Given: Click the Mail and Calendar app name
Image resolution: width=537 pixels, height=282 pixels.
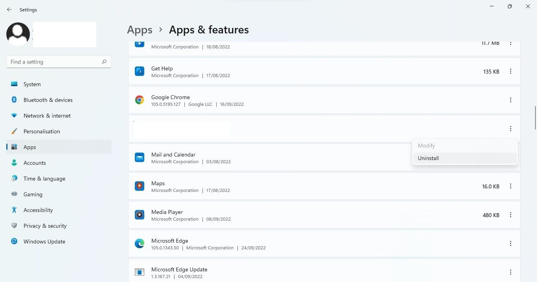Looking at the screenshot, I should (173, 155).
